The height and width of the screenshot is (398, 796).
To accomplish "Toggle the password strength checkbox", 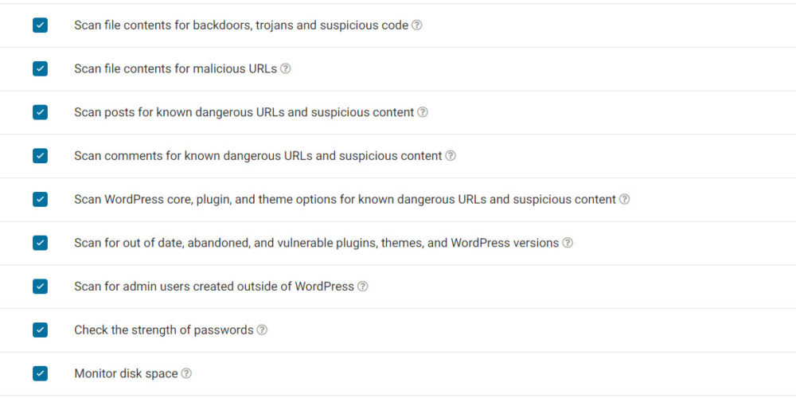I will coord(41,330).
